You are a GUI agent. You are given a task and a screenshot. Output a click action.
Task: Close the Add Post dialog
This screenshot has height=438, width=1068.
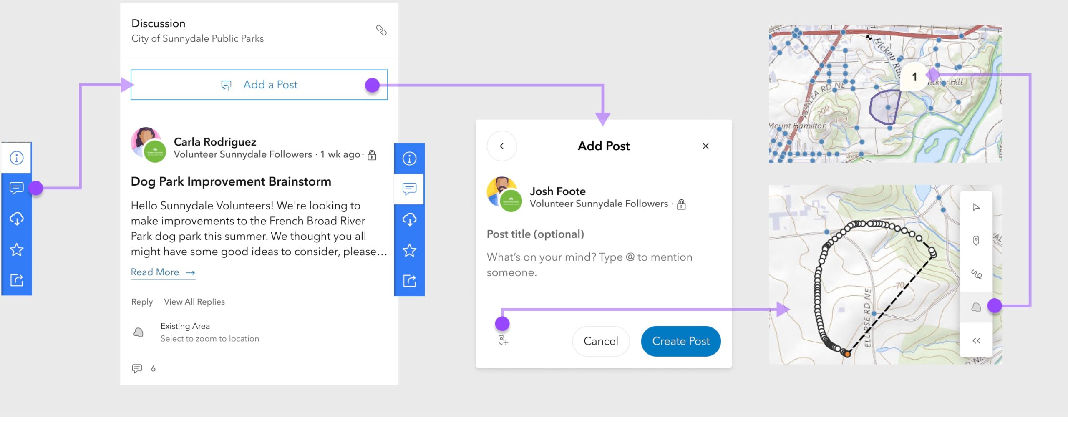(x=705, y=146)
